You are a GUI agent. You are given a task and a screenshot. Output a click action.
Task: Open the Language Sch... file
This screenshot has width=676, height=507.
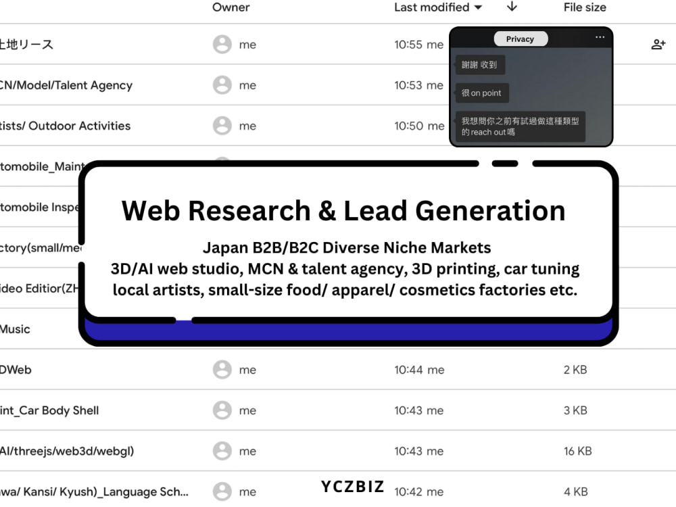click(x=94, y=492)
